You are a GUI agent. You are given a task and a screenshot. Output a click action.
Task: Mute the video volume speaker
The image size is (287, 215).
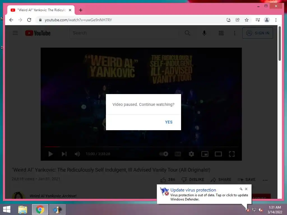coord(77,154)
